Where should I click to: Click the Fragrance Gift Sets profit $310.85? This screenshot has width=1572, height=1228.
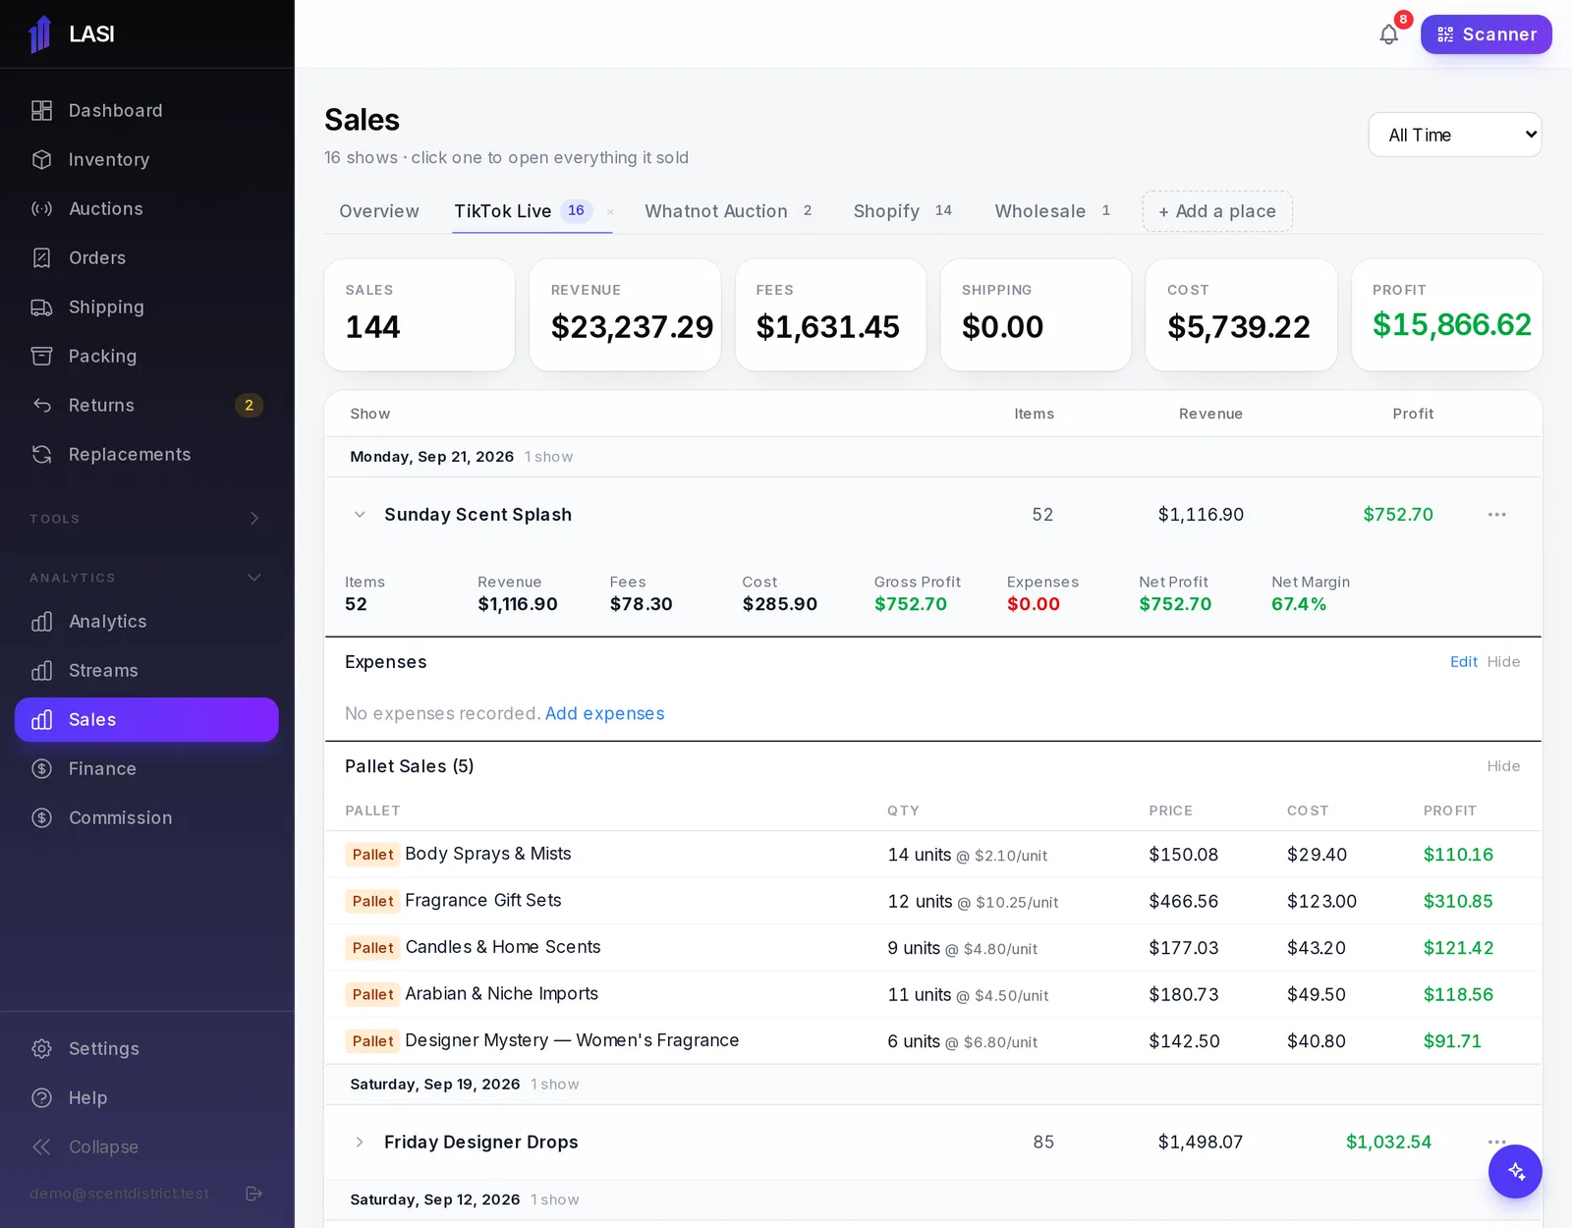tap(1458, 902)
